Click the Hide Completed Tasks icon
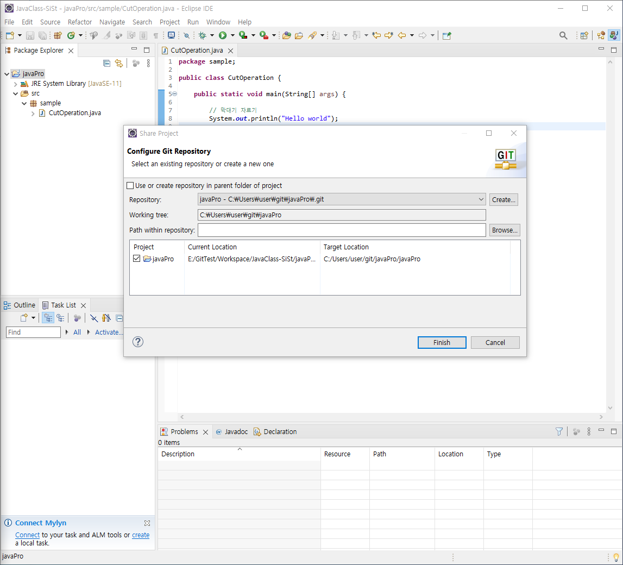This screenshot has width=623, height=565. [x=94, y=318]
